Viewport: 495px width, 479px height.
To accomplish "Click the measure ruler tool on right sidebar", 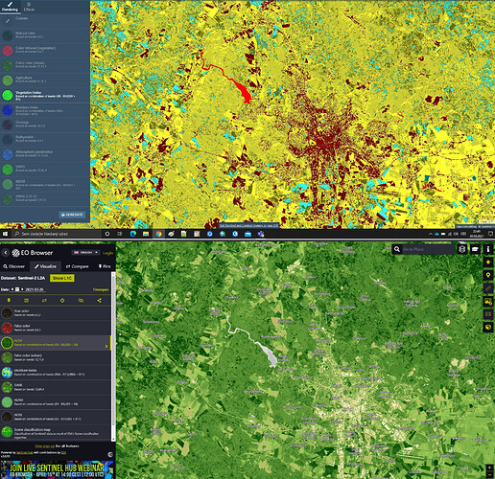I will tap(488, 288).
